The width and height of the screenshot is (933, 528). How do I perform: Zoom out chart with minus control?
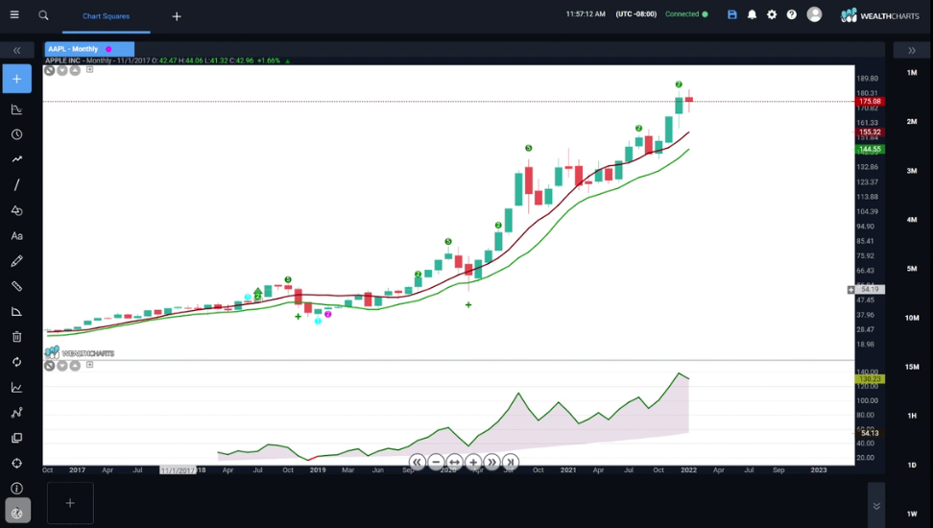pyautogui.click(x=436, y=462)
